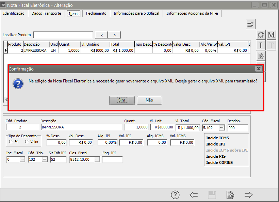Viewport: 279px width, 202px height.
Task: Click the star-shaped seal icon button
Action: pos(261,35)
